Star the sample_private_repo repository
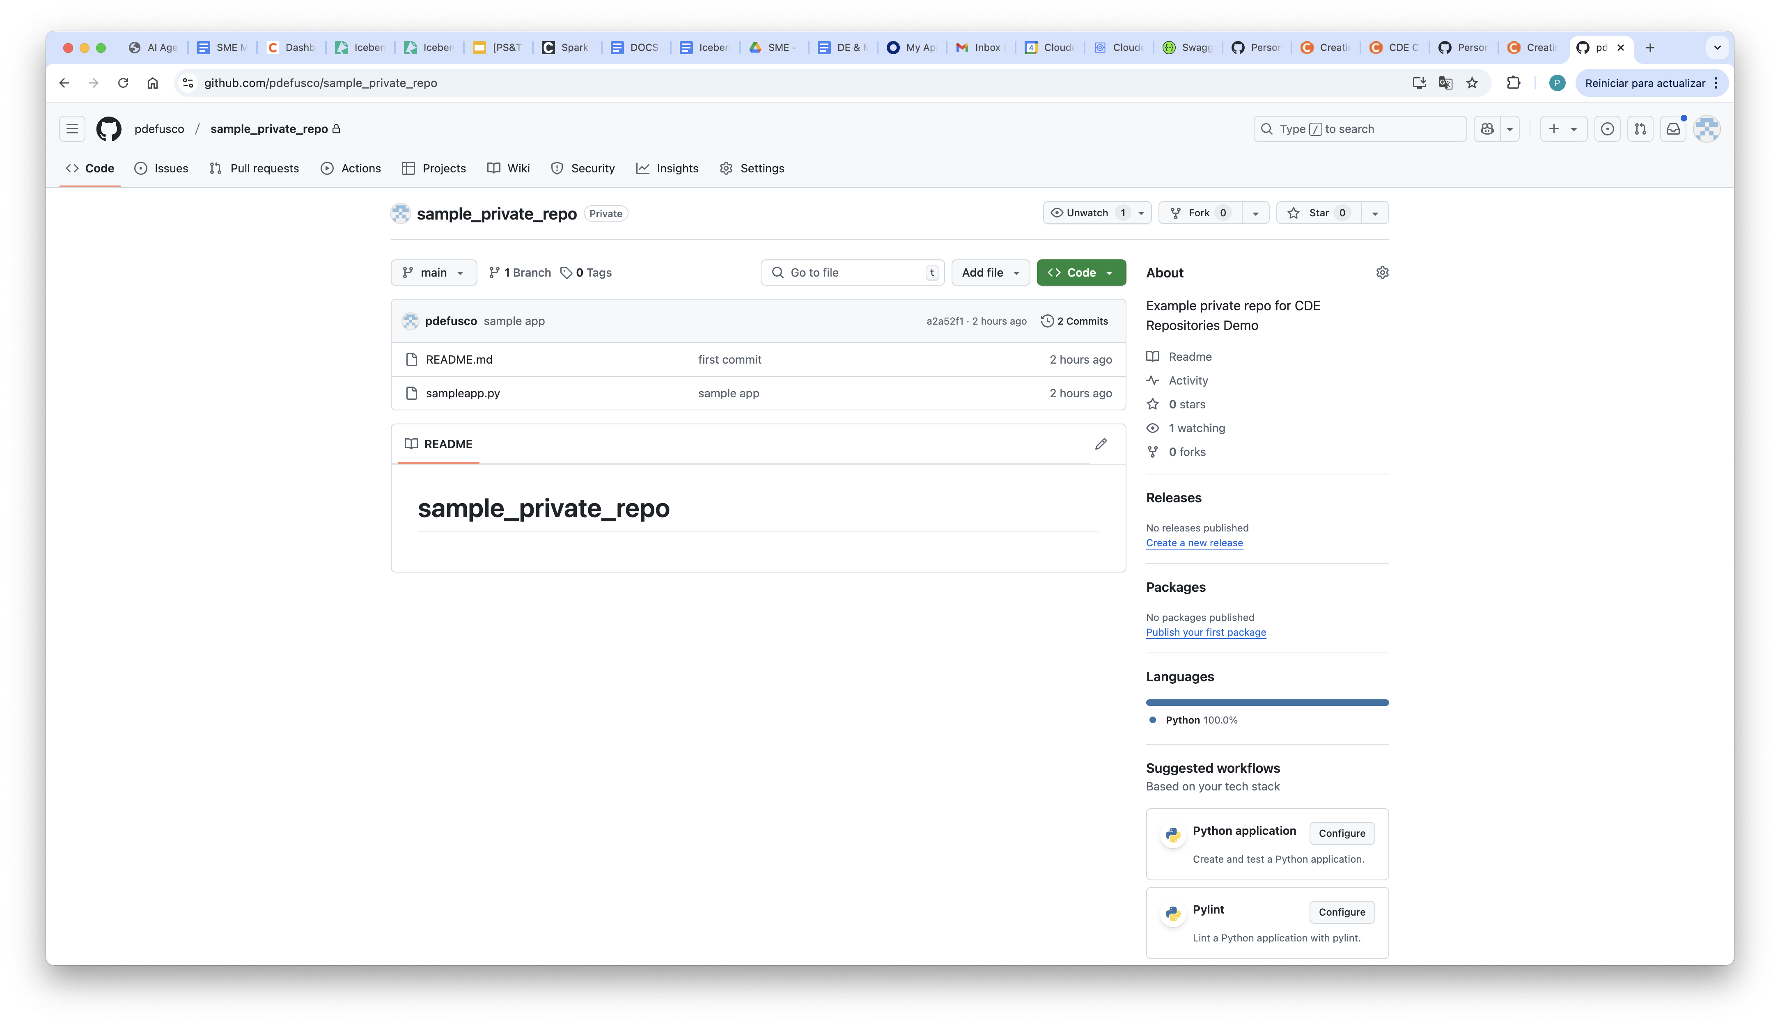The image size is (1780, 1026). click(x=1318, y=213)
